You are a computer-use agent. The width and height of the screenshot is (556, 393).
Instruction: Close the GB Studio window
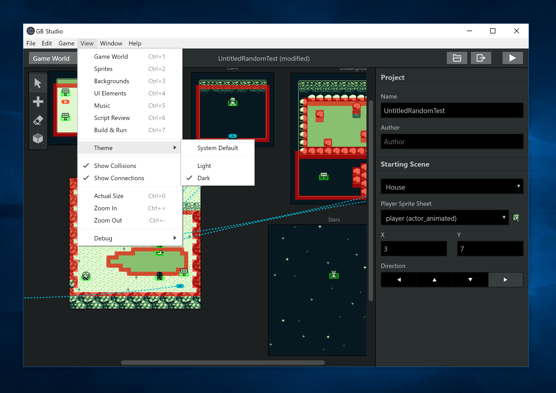pos(517,31)
